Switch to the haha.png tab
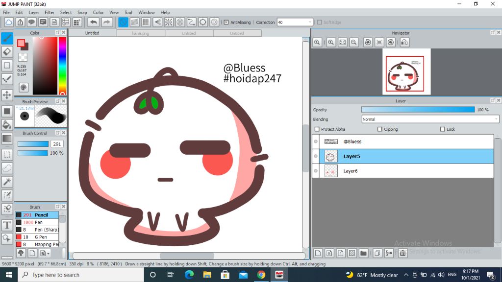The width and height of the screenshot is (502, 282). [141, 33]
